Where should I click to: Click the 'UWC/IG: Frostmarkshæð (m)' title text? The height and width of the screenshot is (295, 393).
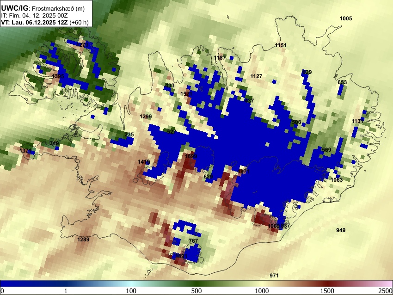(x=43, y=8)
